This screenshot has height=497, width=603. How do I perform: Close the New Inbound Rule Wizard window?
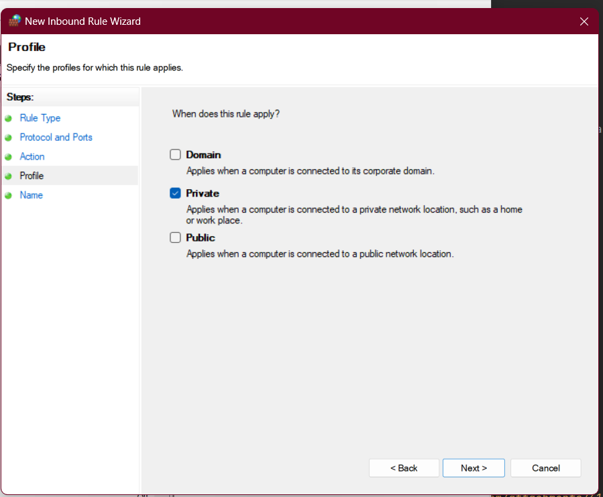click(584, 21)
